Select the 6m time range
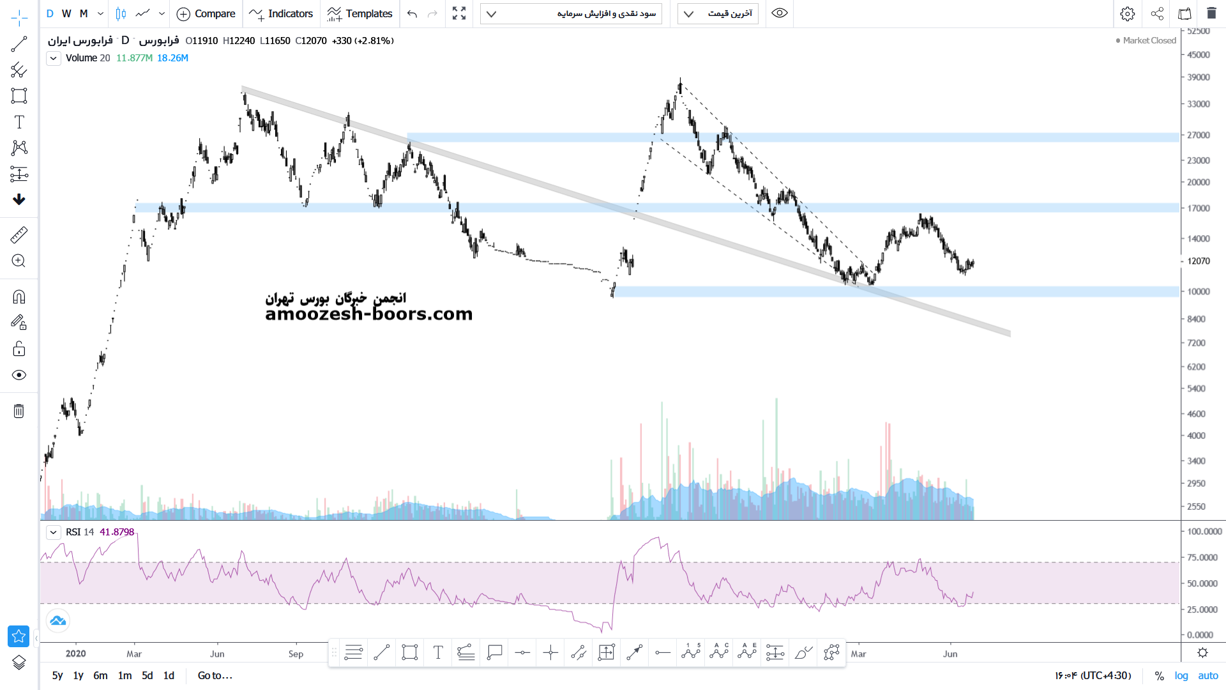Viewport: 1226px width, 690px height. tap(100, 675)
